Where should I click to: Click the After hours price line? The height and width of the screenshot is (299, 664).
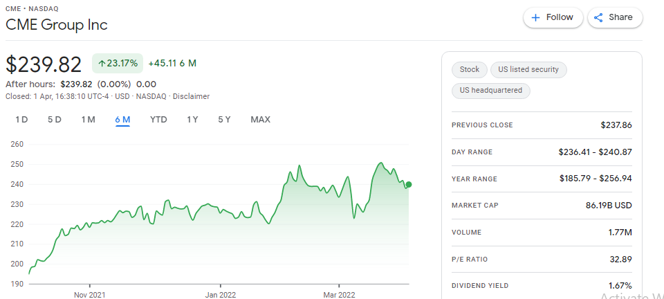tap(81, 84)
